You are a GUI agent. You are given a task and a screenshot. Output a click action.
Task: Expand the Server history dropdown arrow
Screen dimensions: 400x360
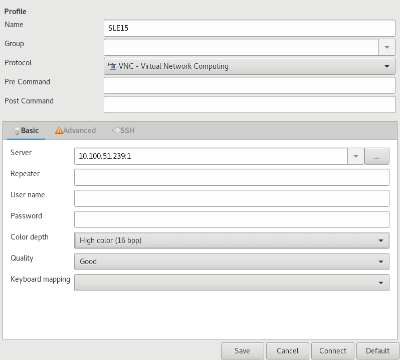pyautogui.click(x=355, y=156)
